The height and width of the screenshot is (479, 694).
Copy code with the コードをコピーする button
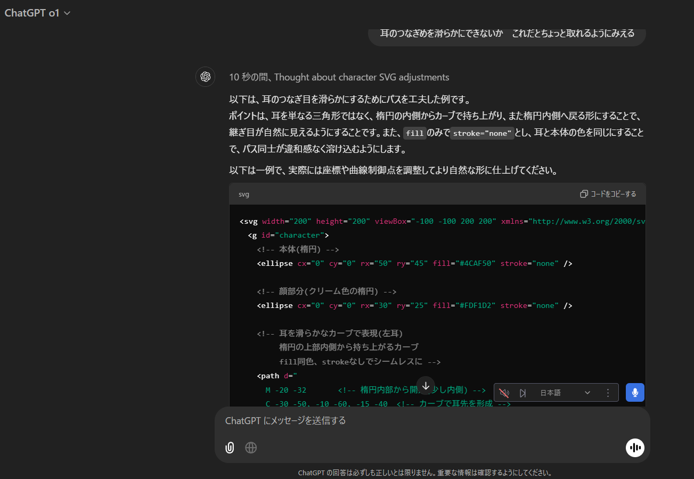[608, 194]
